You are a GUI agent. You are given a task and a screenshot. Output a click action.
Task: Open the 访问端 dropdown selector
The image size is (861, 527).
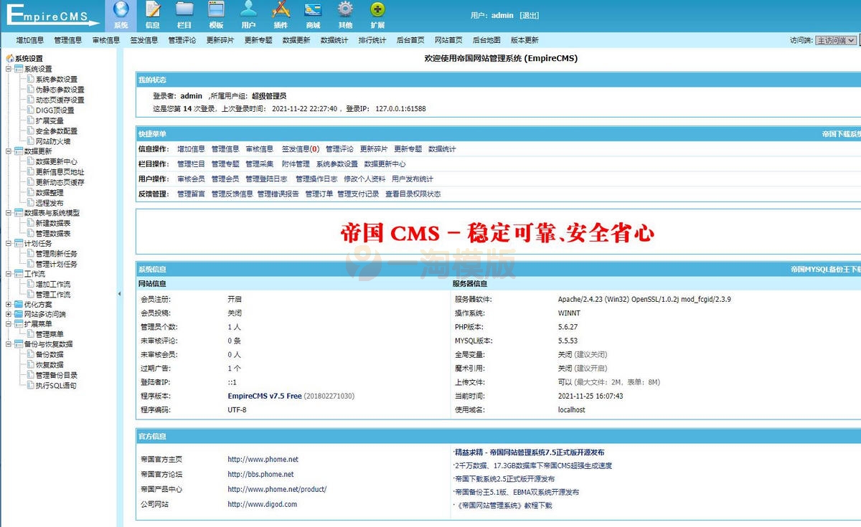(x=837, y=41)
